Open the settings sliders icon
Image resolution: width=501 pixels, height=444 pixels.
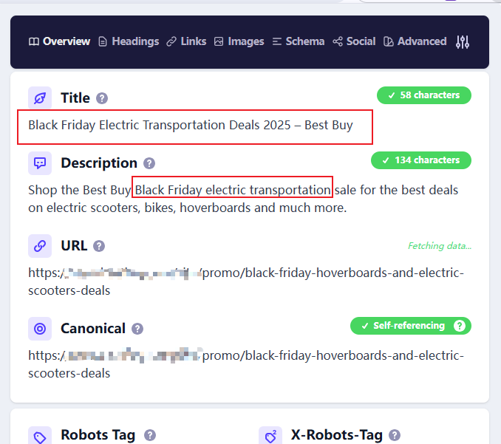tap(463, 42)
